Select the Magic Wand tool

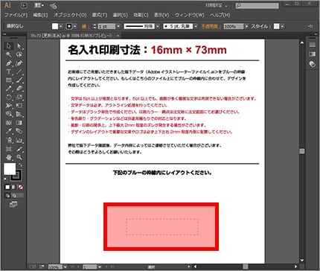point(9,54)
